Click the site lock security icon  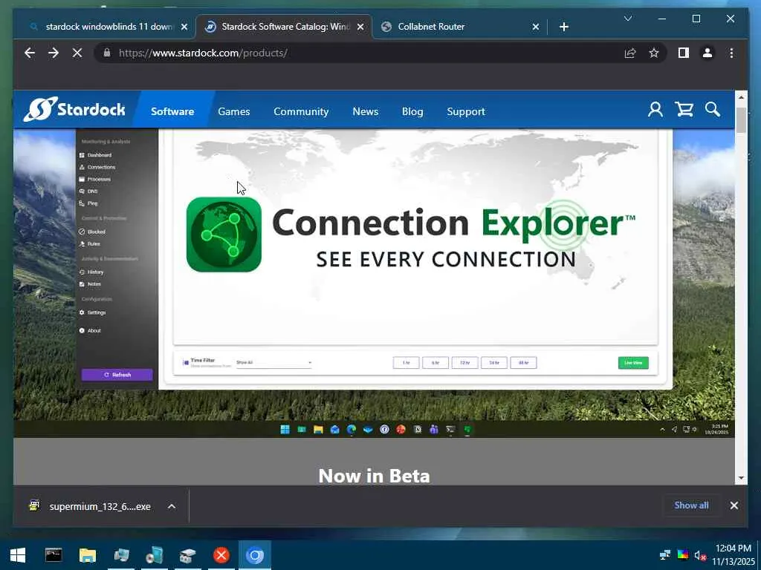pyautogui.click(x=107, y=53)
